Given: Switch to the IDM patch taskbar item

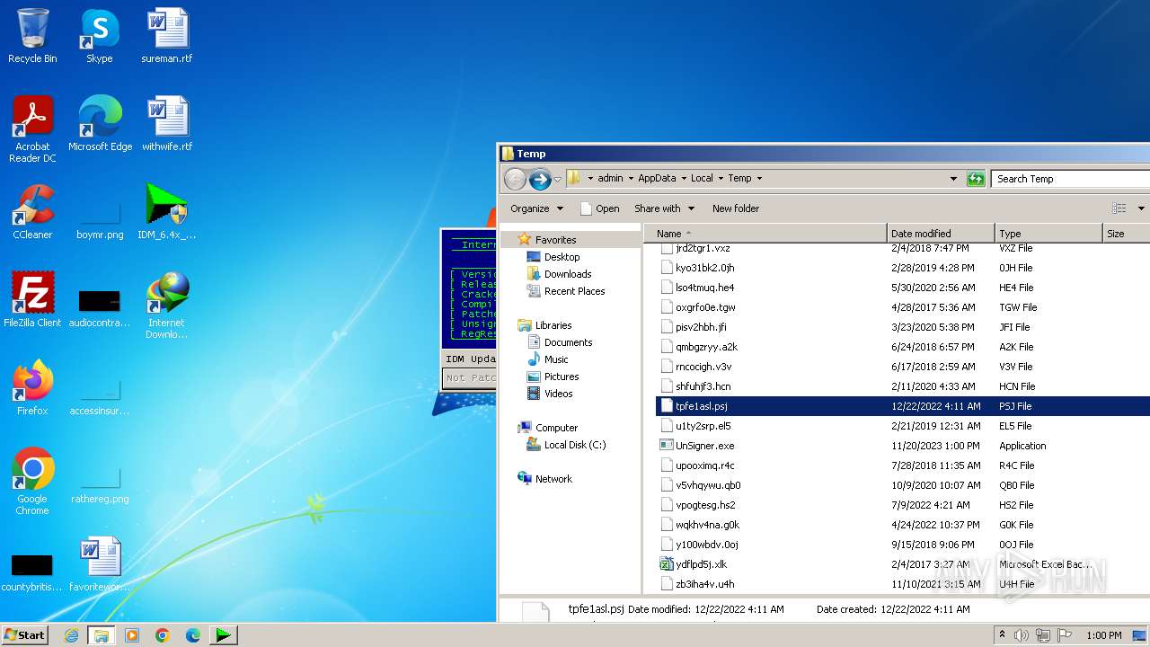Looking at the screenshot, I should [x=223, y=635].
